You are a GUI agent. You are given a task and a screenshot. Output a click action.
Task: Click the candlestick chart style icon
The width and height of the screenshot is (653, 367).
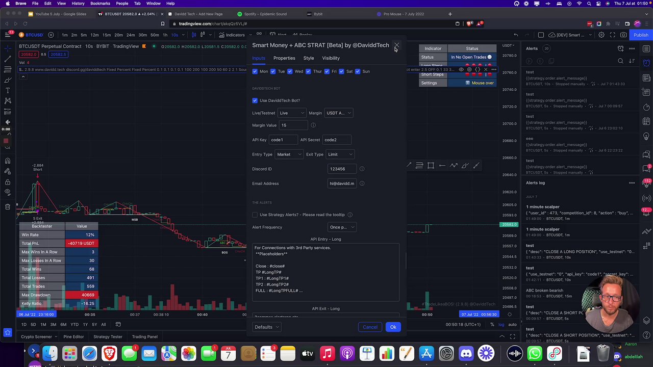click(193, 35)
